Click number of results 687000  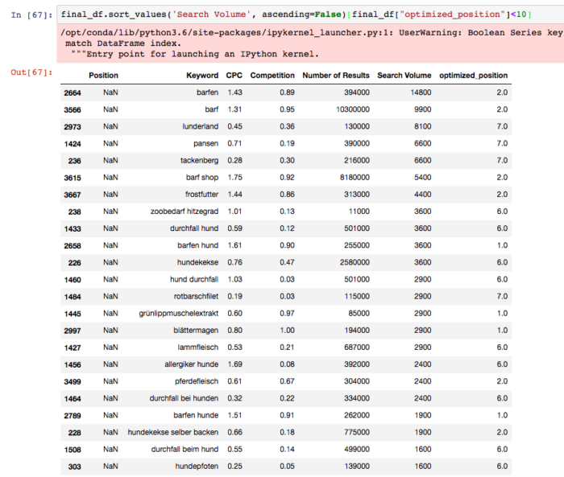(x=357, y=347)
